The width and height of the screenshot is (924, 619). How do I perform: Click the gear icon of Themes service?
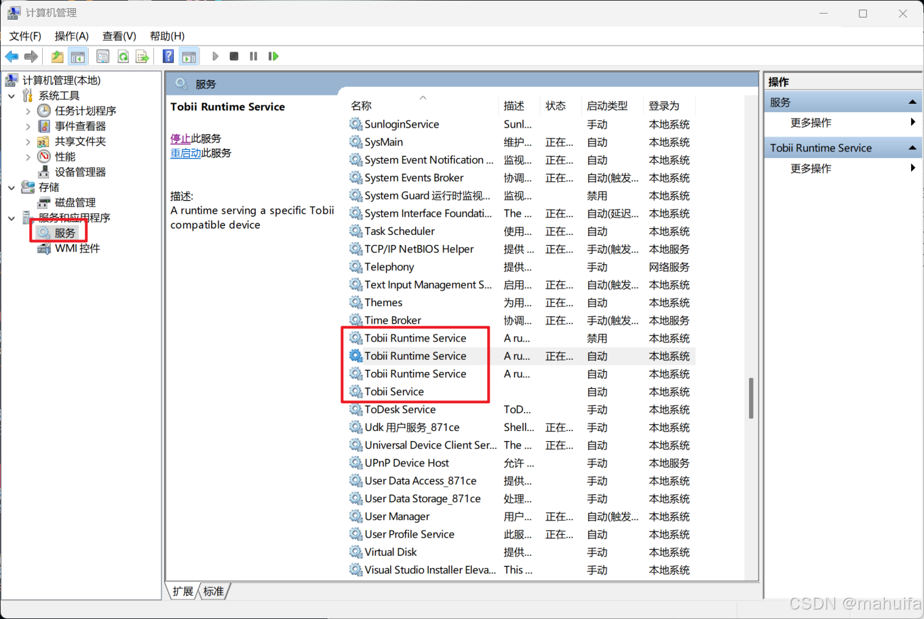click(355, 302)
